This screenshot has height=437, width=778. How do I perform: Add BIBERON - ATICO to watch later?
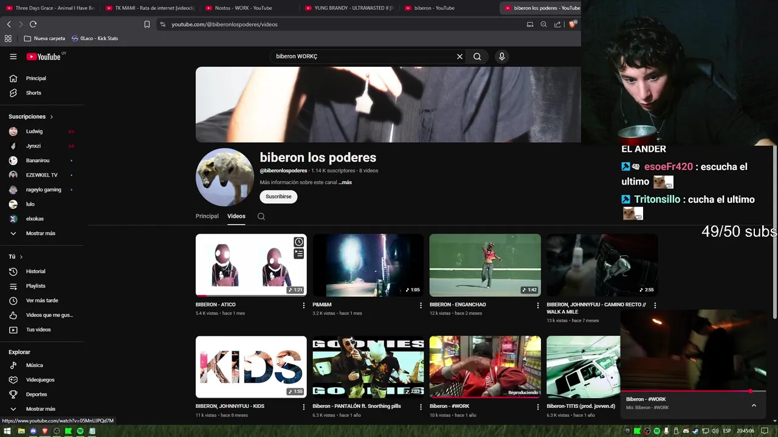click(299, 242)
